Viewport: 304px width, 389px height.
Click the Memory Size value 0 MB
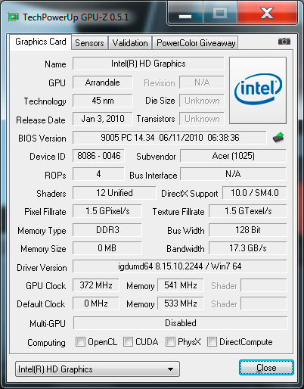click(107, 248)
